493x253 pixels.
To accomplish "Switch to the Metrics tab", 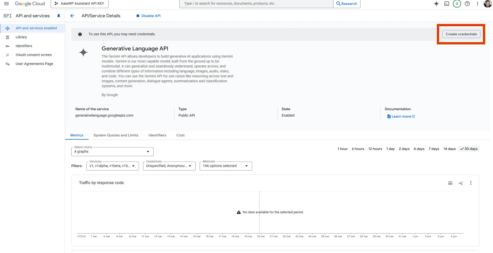I will pos(77,135).
